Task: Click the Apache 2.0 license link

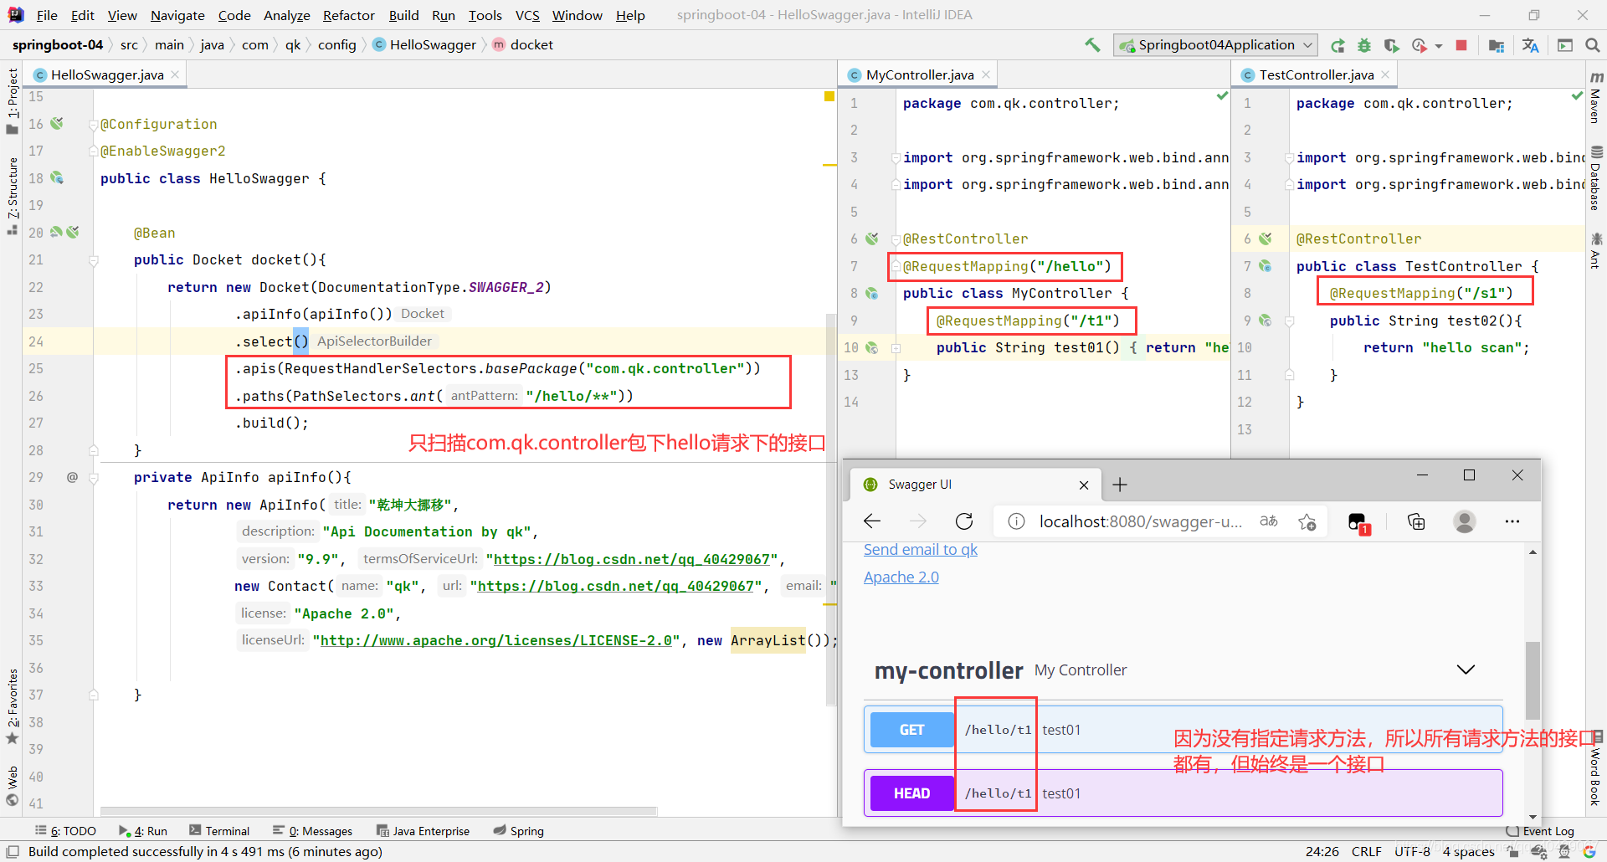Action: pos(901,577)
